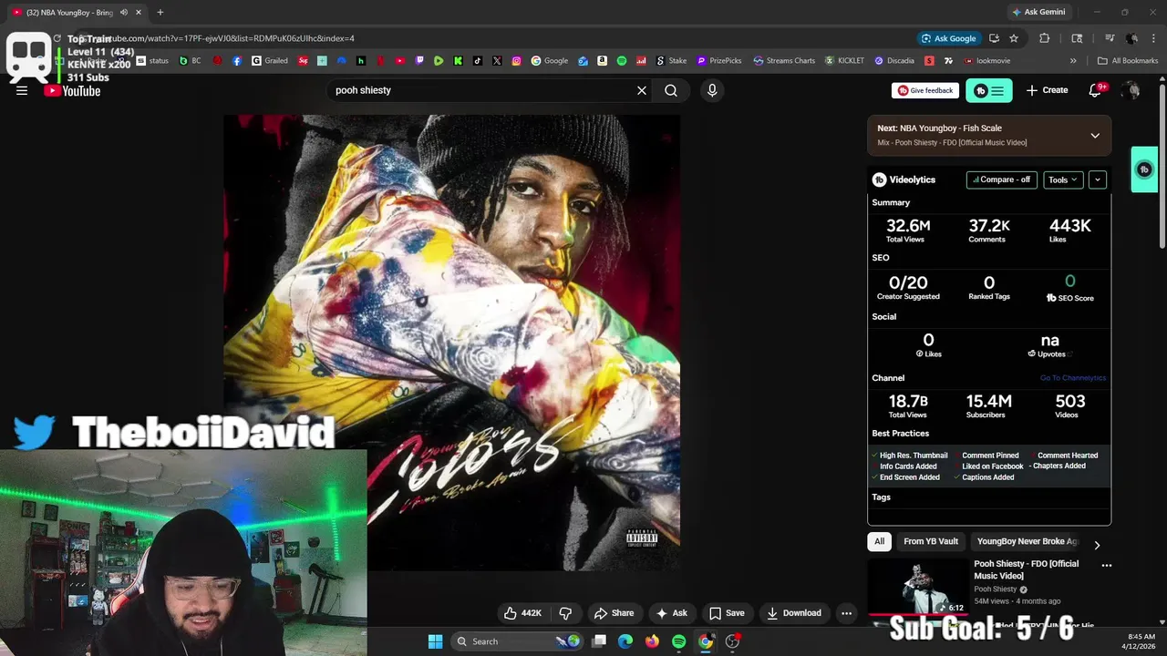
Task: Click the TubeBuddy side tab icon
Action: click(x=1144, y=169)
